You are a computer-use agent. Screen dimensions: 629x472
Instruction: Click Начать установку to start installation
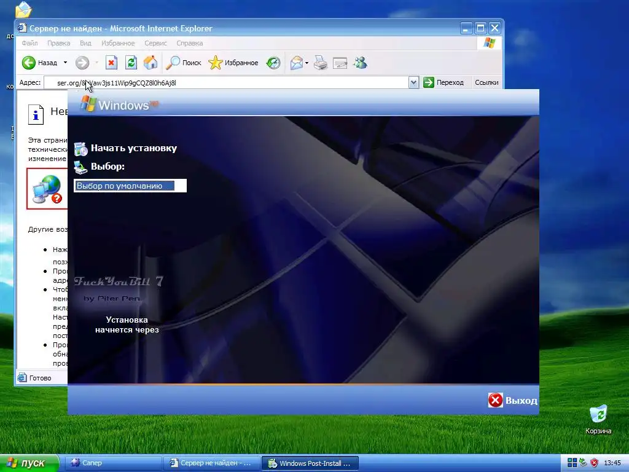click(x=134, y=148)
